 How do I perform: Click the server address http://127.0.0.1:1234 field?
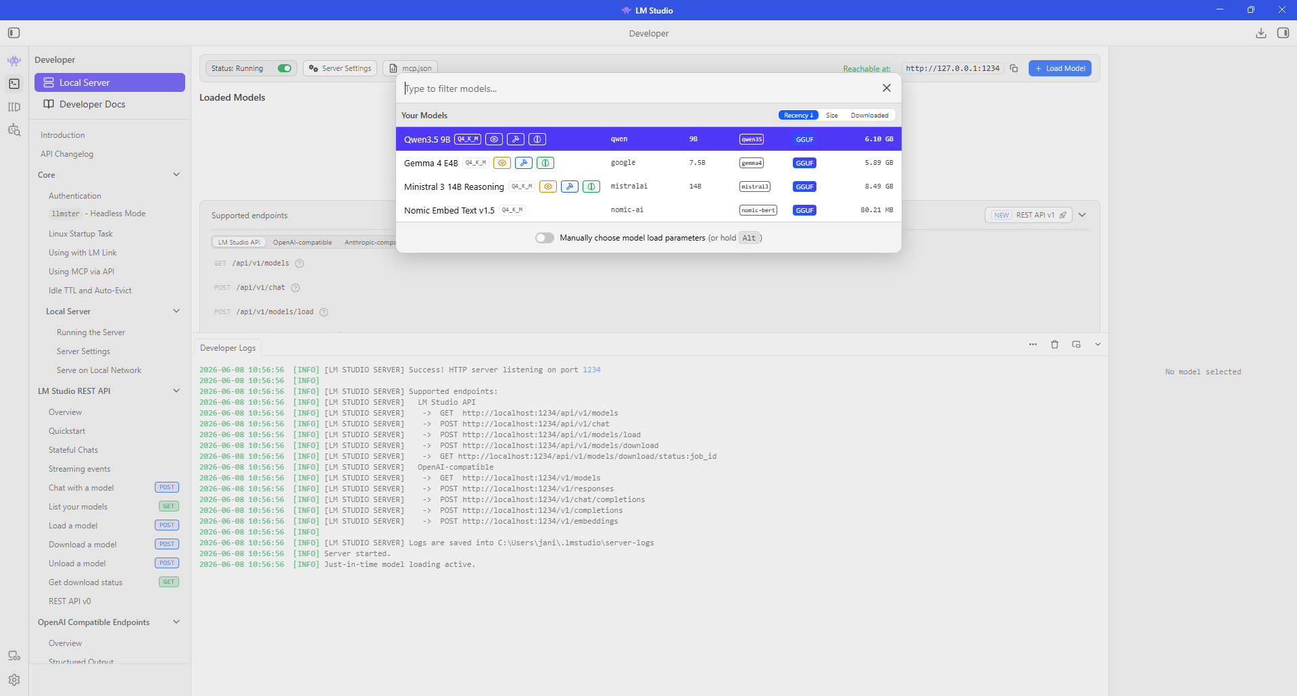pos(952,68)
